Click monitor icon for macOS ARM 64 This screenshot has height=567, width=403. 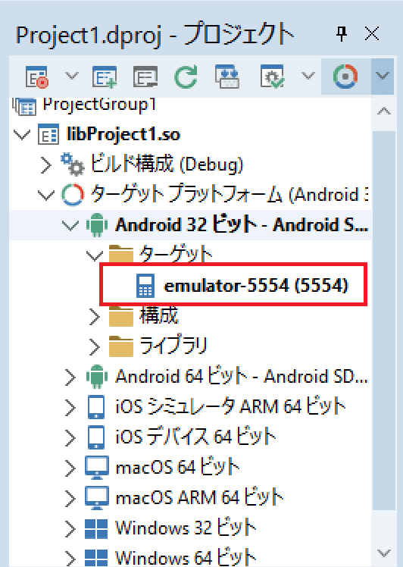click(x=97, y=498)
